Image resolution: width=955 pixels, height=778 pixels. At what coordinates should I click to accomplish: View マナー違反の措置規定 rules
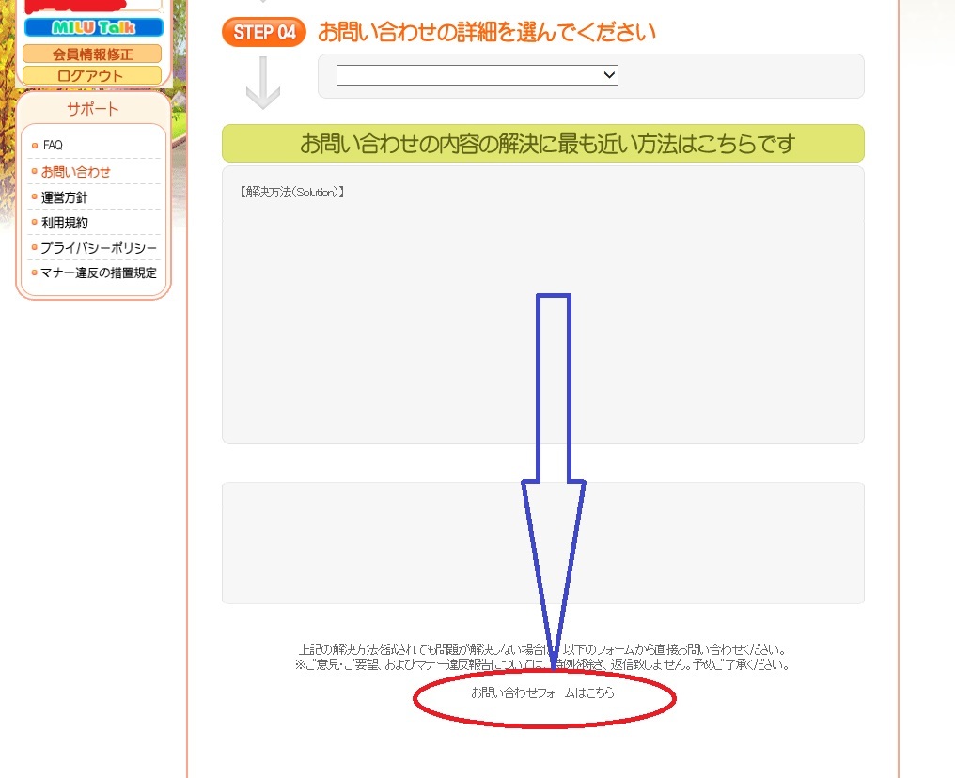pyautogui.click(x=99, y=273)
